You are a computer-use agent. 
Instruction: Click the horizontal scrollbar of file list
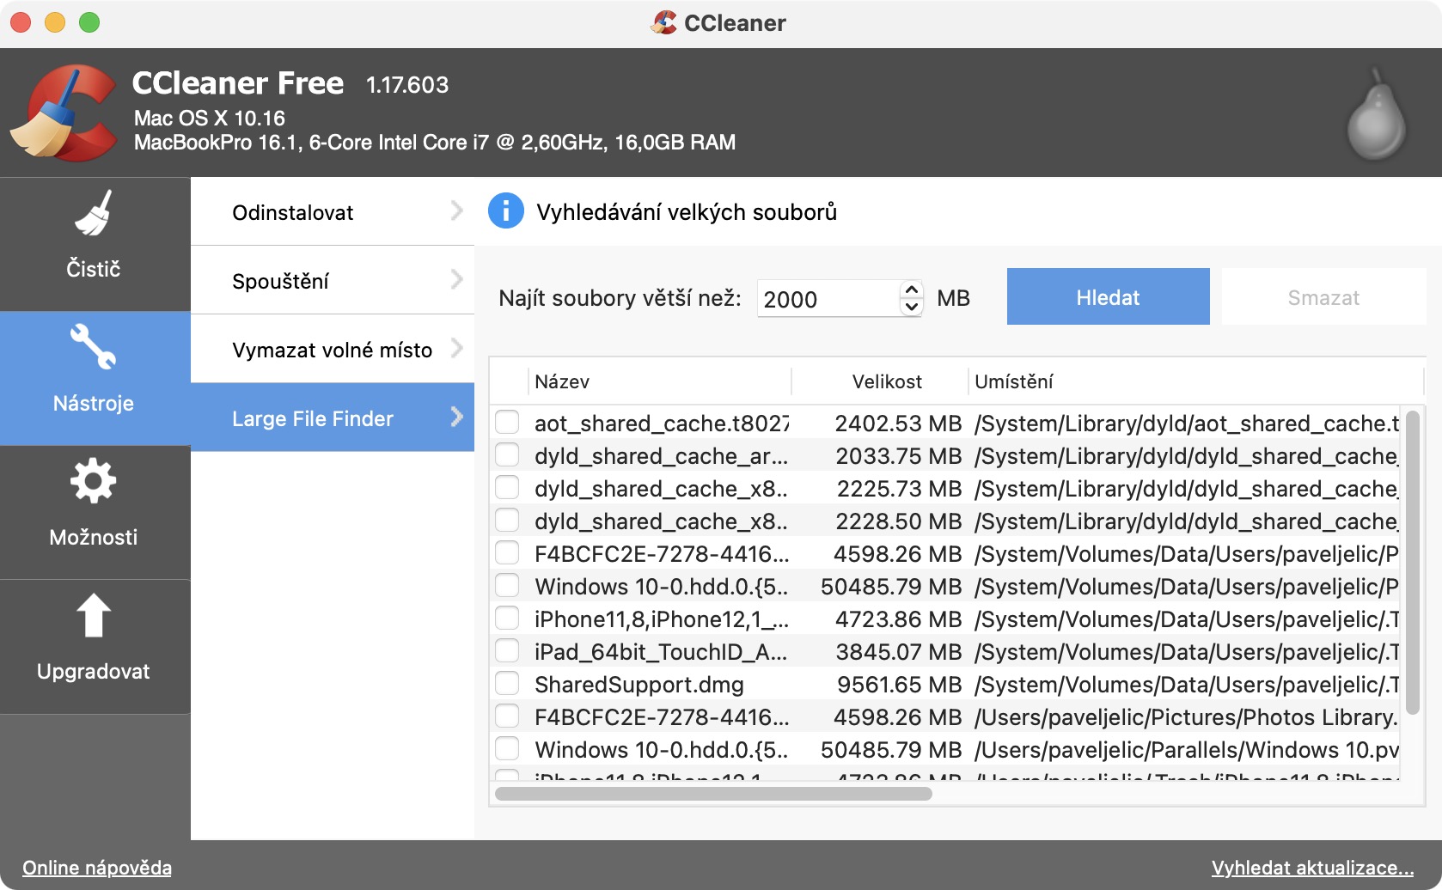(x=713, y=794)
